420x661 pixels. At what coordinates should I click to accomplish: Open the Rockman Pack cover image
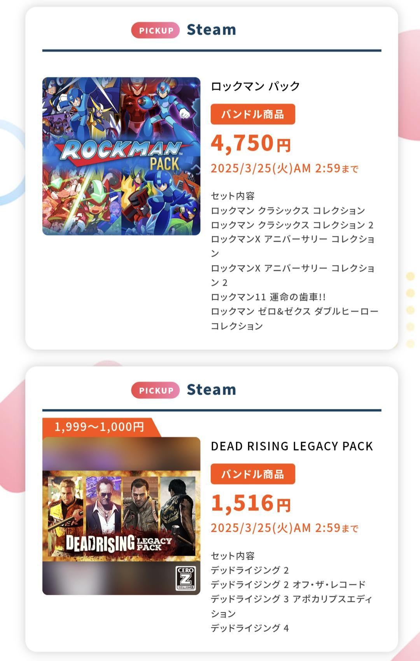121,156
